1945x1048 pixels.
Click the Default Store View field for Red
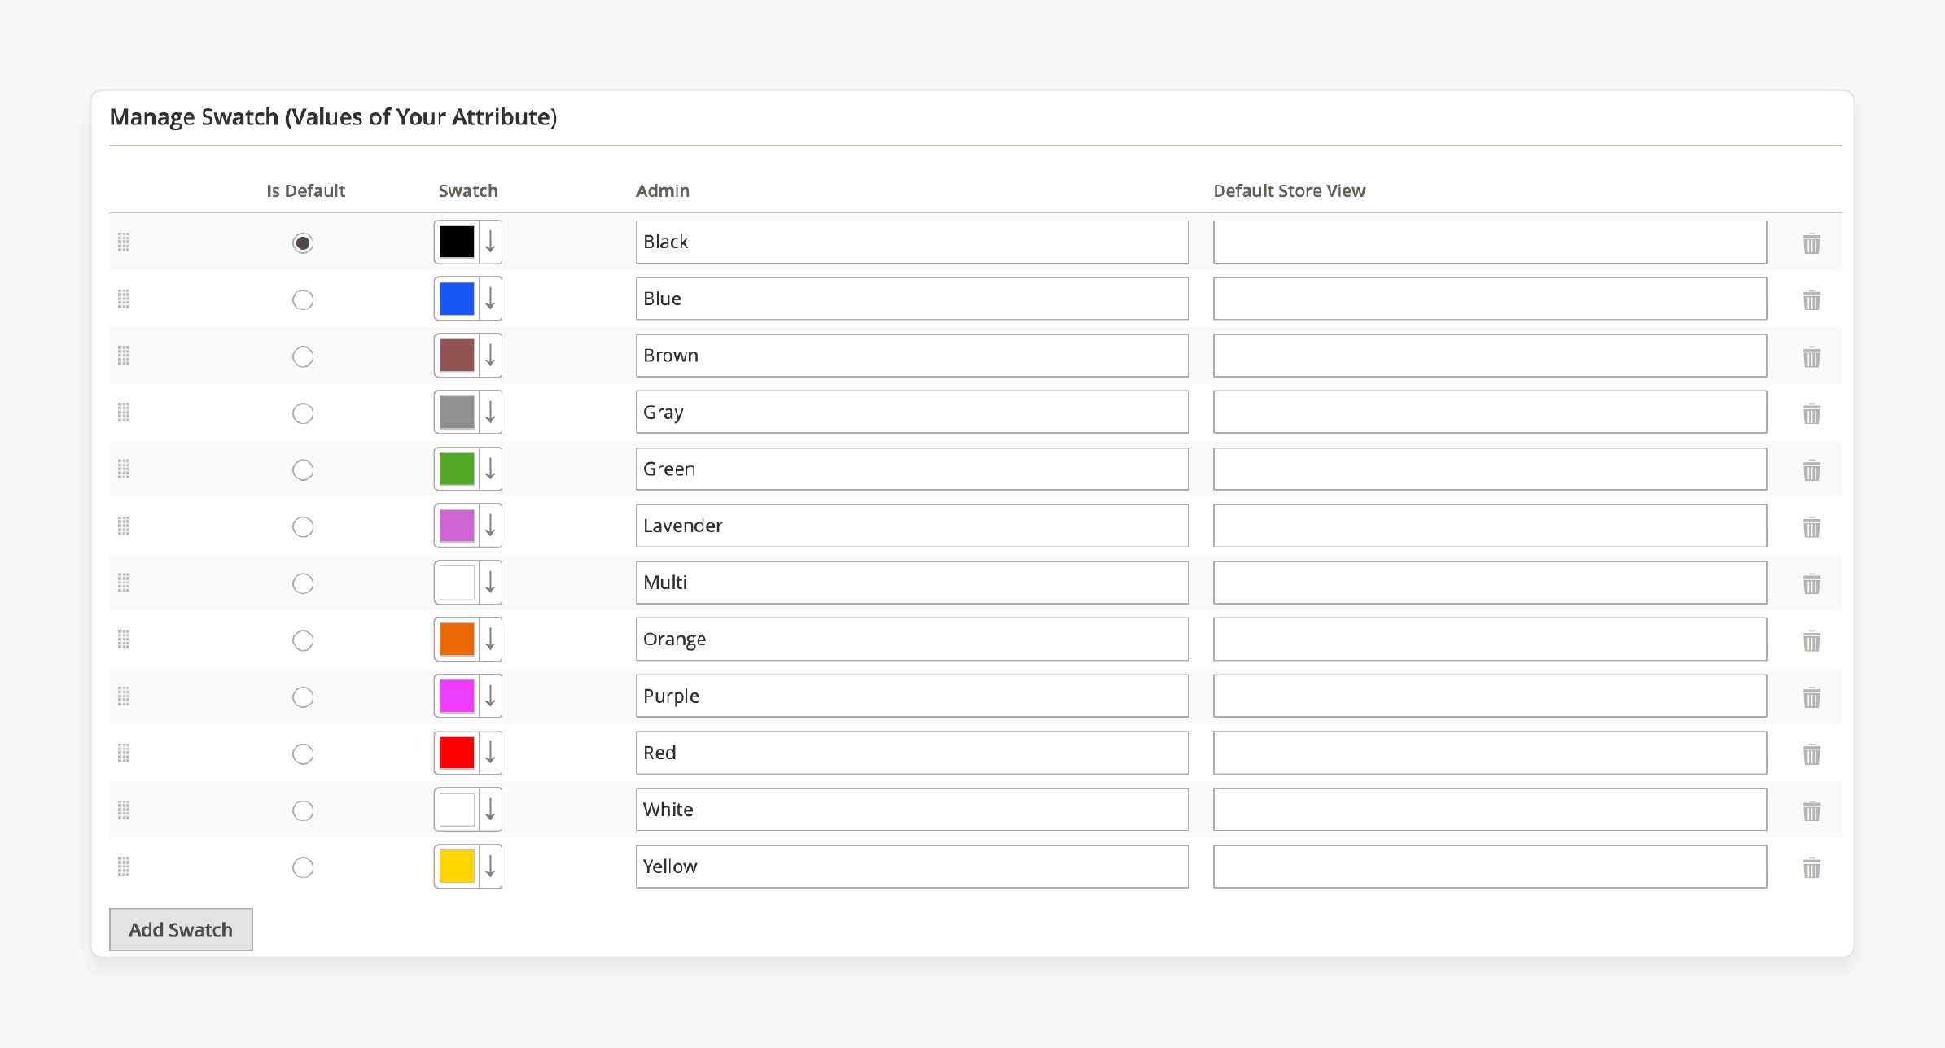tap(1490, 753)
